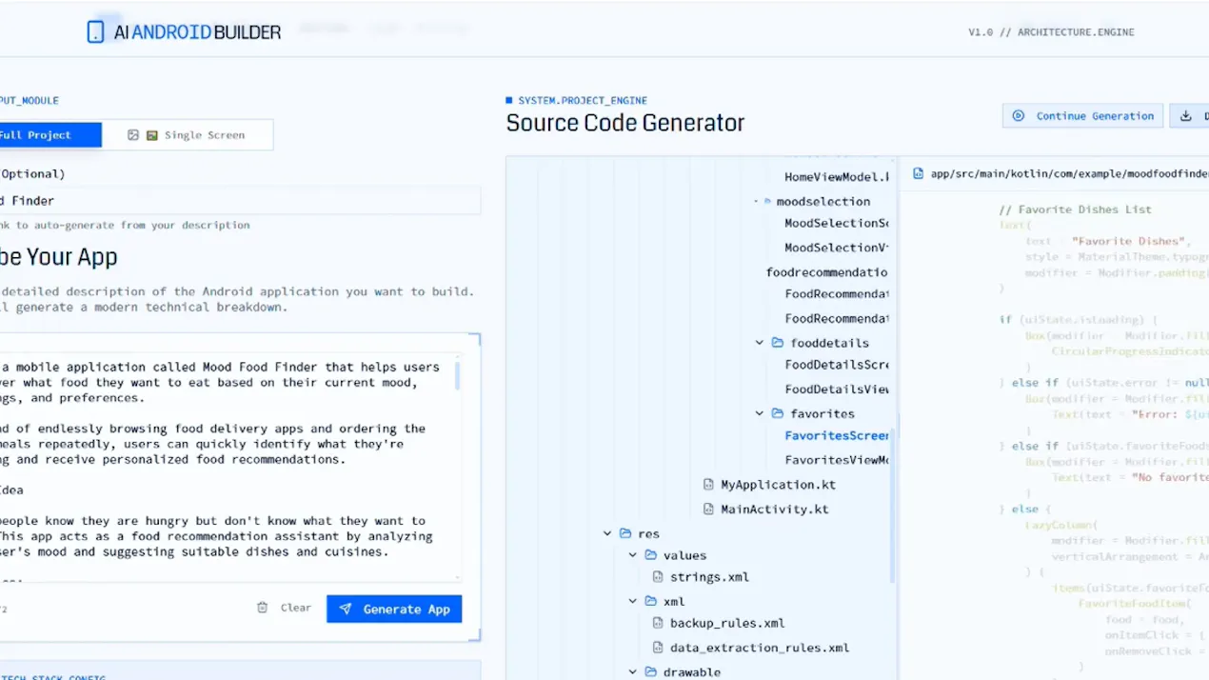Click the phone logo icon of AI Android Builder

click(95, 31)
